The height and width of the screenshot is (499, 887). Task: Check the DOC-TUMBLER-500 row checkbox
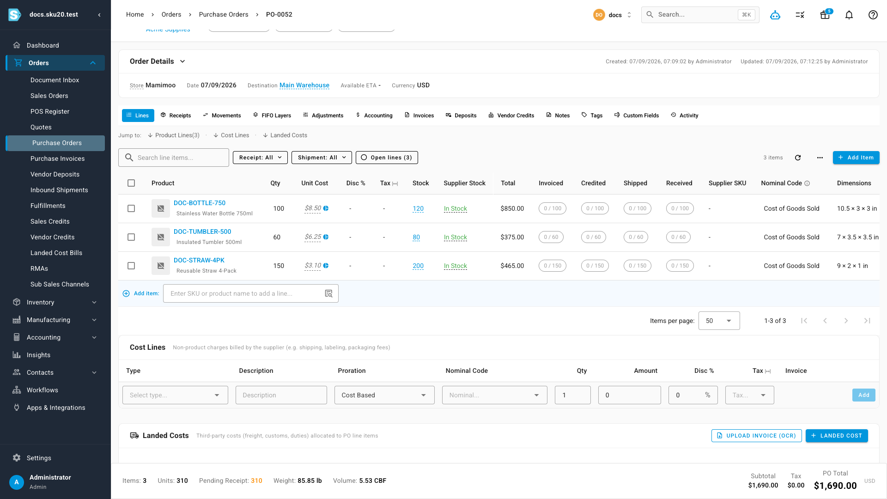[x=131, y=237]
